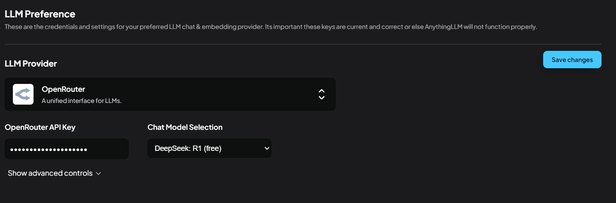
Task: Expand Show advanced controls
Action: pos(50,173)
